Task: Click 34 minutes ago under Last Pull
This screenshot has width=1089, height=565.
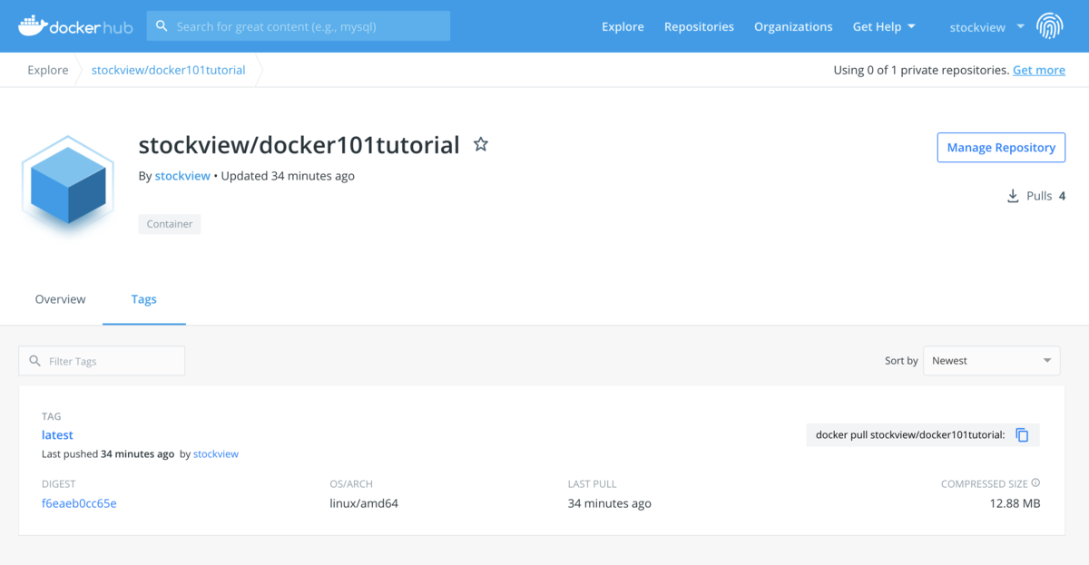Action: [610, 503]
